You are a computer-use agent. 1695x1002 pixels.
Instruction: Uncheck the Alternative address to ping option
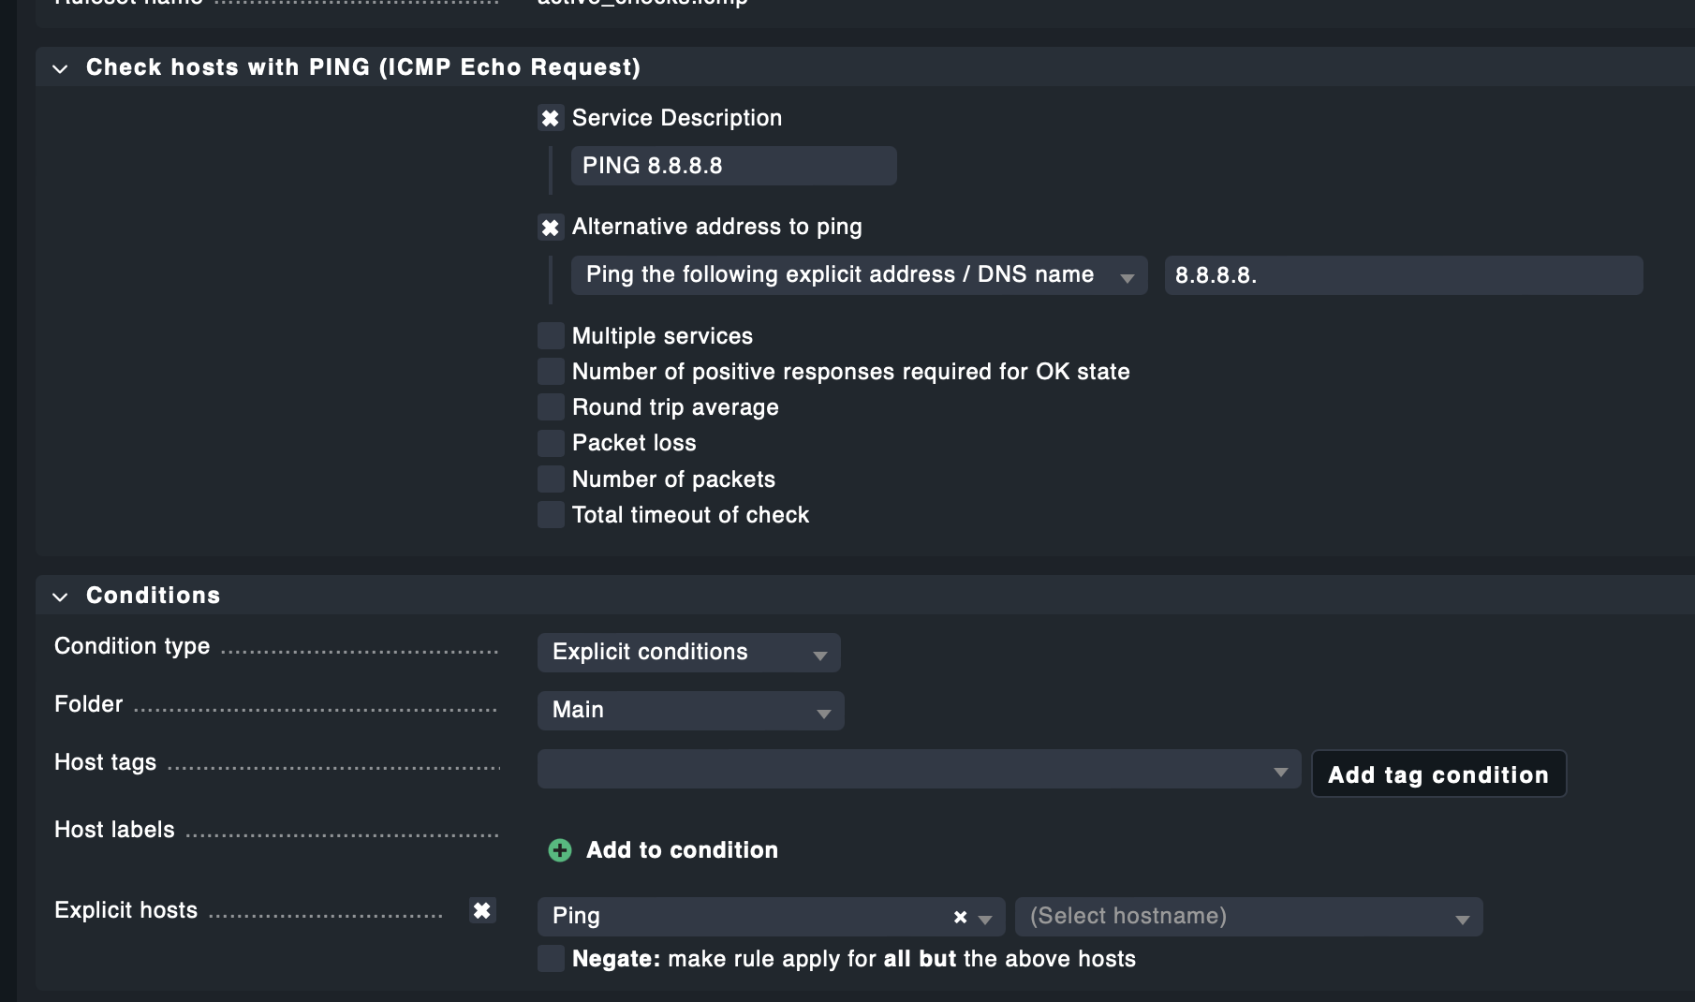[551, 227]
